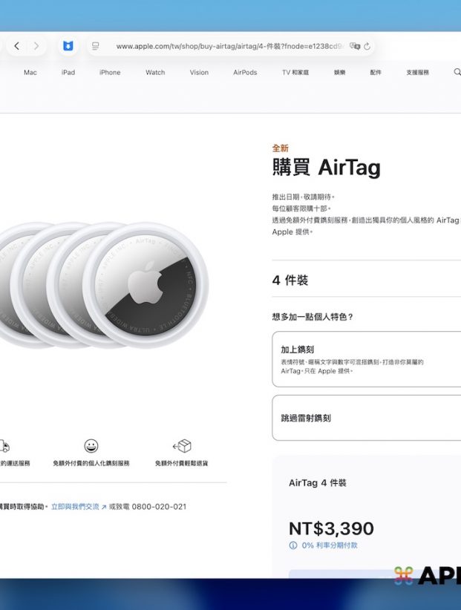This screenshot has height=610, width=461.
Task: Open the iPhone navigation menu item
Action: pyautogui.click(x=110, y=73)
